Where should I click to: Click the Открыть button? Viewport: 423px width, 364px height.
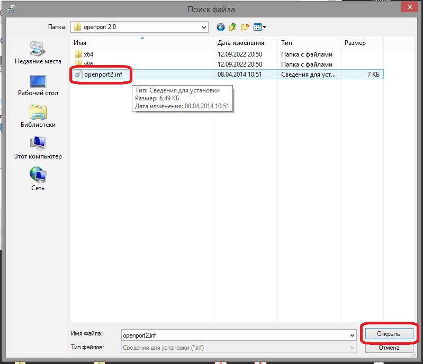click(389, 334)
